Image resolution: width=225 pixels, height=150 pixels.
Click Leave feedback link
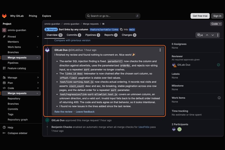(85, 112)
